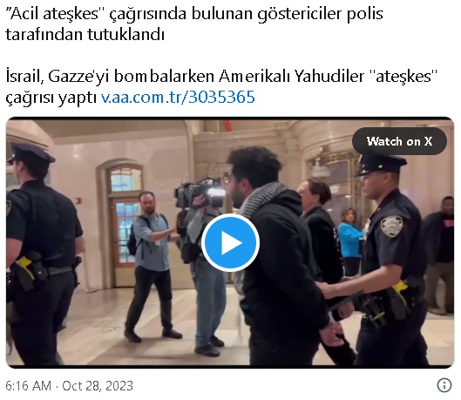Click the Watch on X button
461x400 pixels.
click(x=399, y=141)
